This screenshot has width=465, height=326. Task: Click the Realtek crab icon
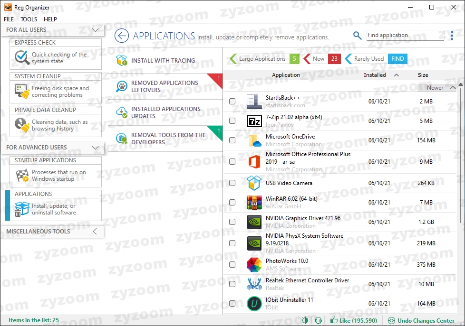(x=254, y=284)
